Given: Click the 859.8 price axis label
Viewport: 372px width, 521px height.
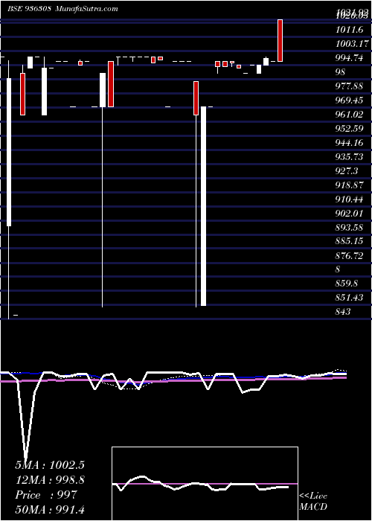Looking at the screenshot, I should point(347,284).
